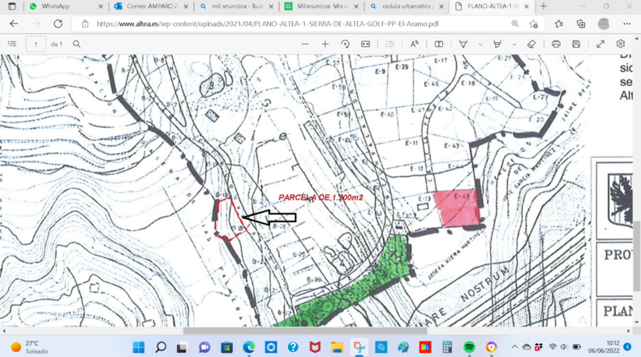This screenshot has width=641, height=357.
Task: Close the WhatsApp tab
Action: 101,6
